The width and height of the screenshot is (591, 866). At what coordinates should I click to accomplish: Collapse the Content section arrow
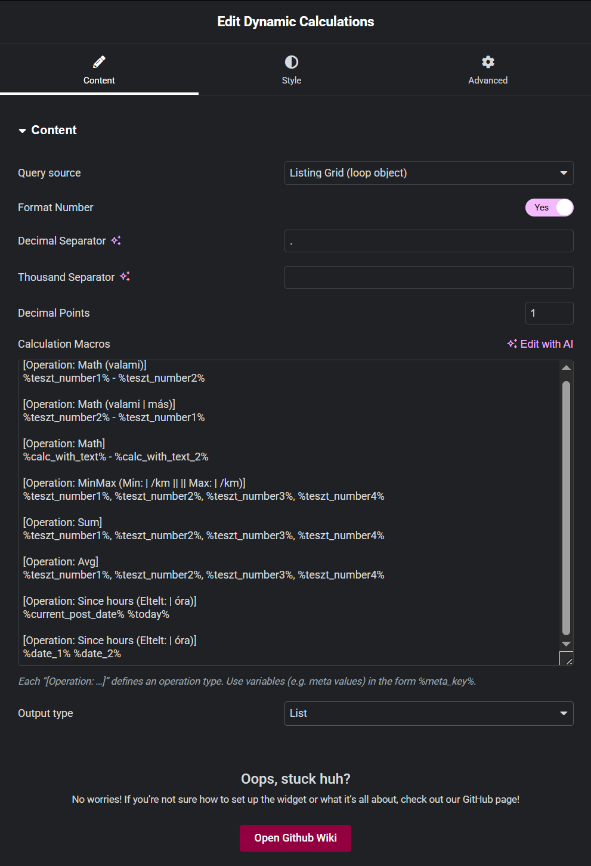click(23, 131)
